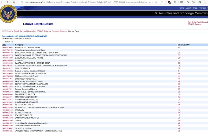The height and width of the screenshot is (132, 208).
Task: Click state code L6 for Italy Republic of
Action: [x=179, y=115]
